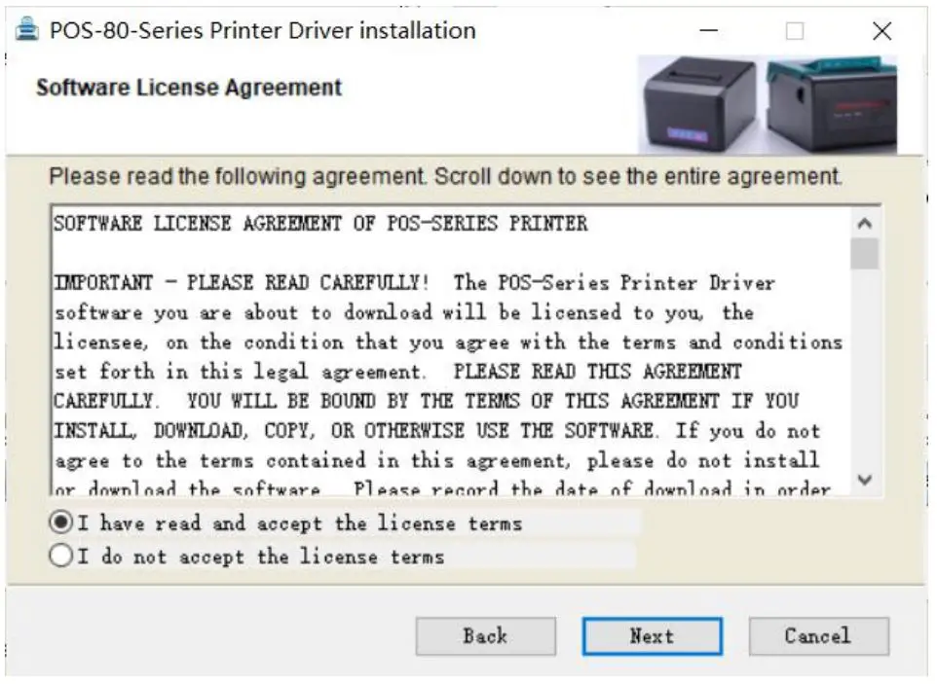Click the 'I do not accept the license terms' label
This screenshot has width=937, height=684.
point(261,557)
